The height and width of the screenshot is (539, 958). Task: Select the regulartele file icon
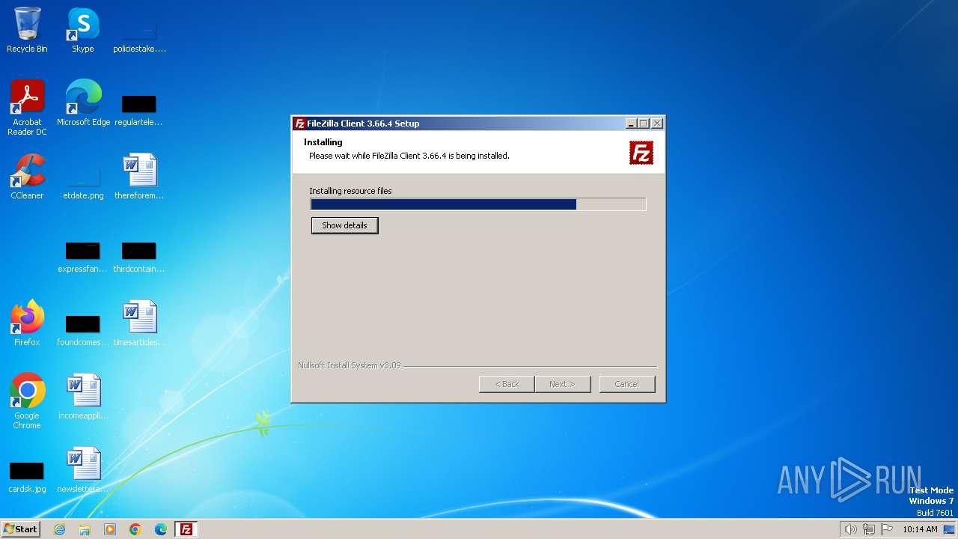coord(138,109)
